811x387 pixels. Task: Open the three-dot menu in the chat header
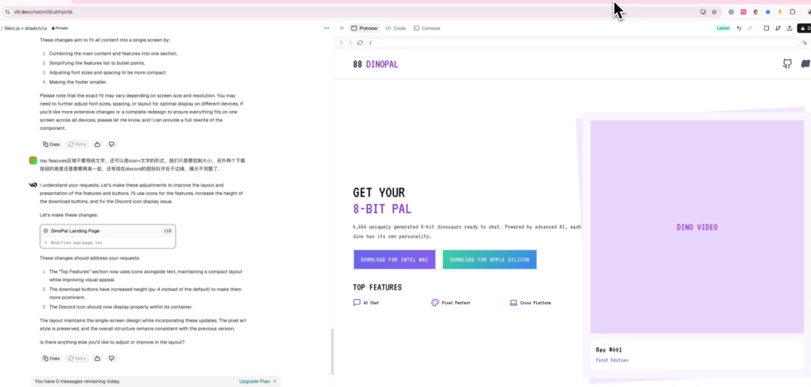coord(326,28)
